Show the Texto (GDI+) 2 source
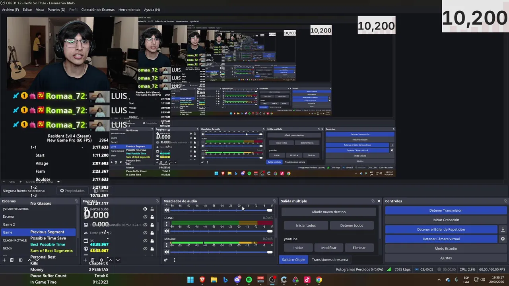The image size is (509, 286). pos(145,233)
